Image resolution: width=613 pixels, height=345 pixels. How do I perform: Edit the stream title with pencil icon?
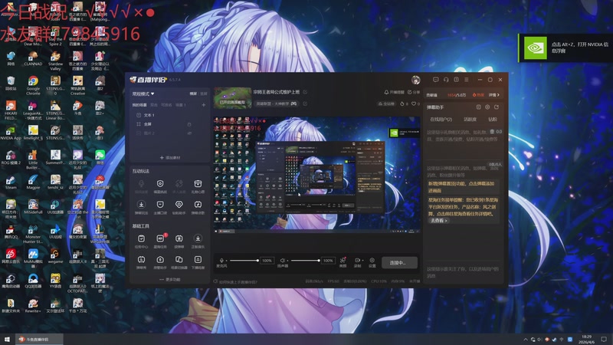[305, 92]
